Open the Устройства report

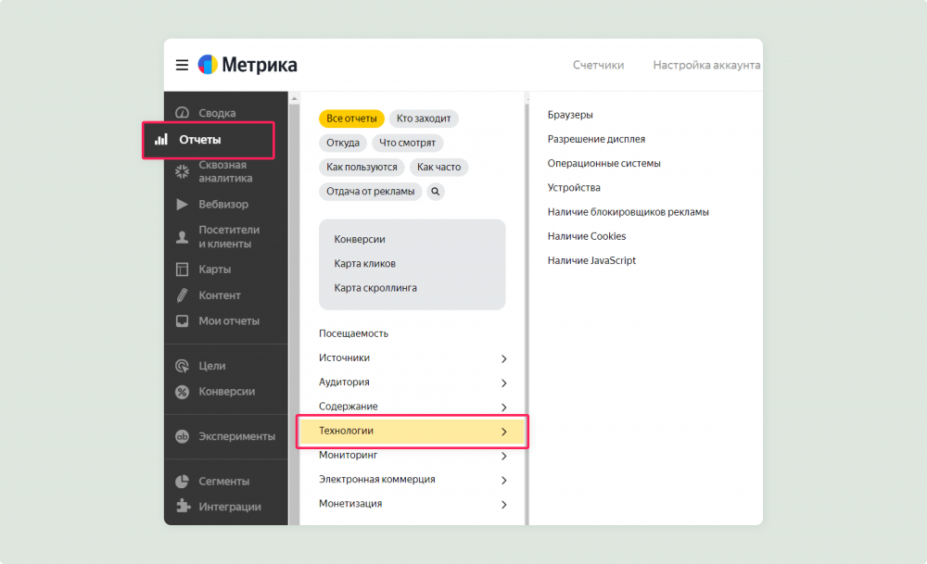pyautogui.click(x=574, y=187)
